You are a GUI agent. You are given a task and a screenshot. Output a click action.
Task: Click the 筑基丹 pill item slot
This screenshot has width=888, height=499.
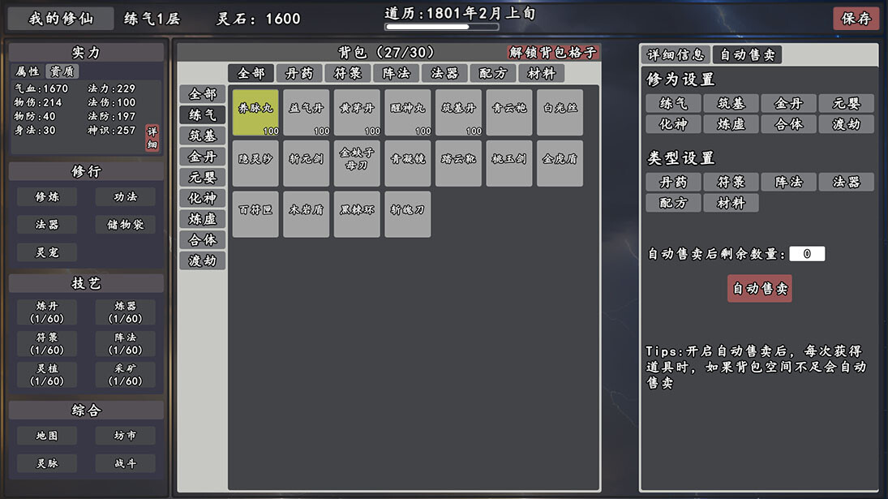tap(458, 112)
